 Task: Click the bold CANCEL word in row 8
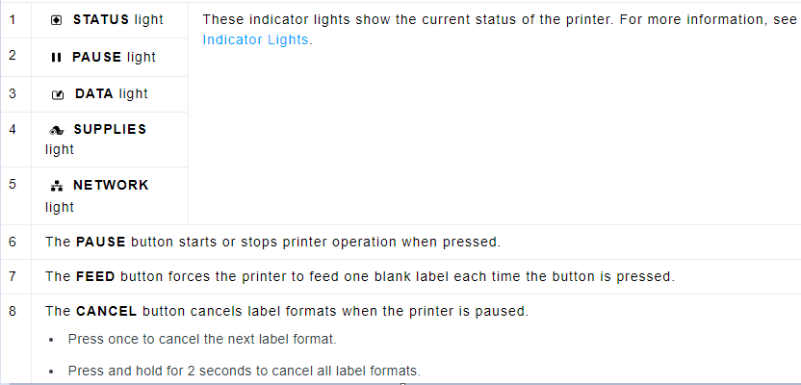click(x=106, y=311)
